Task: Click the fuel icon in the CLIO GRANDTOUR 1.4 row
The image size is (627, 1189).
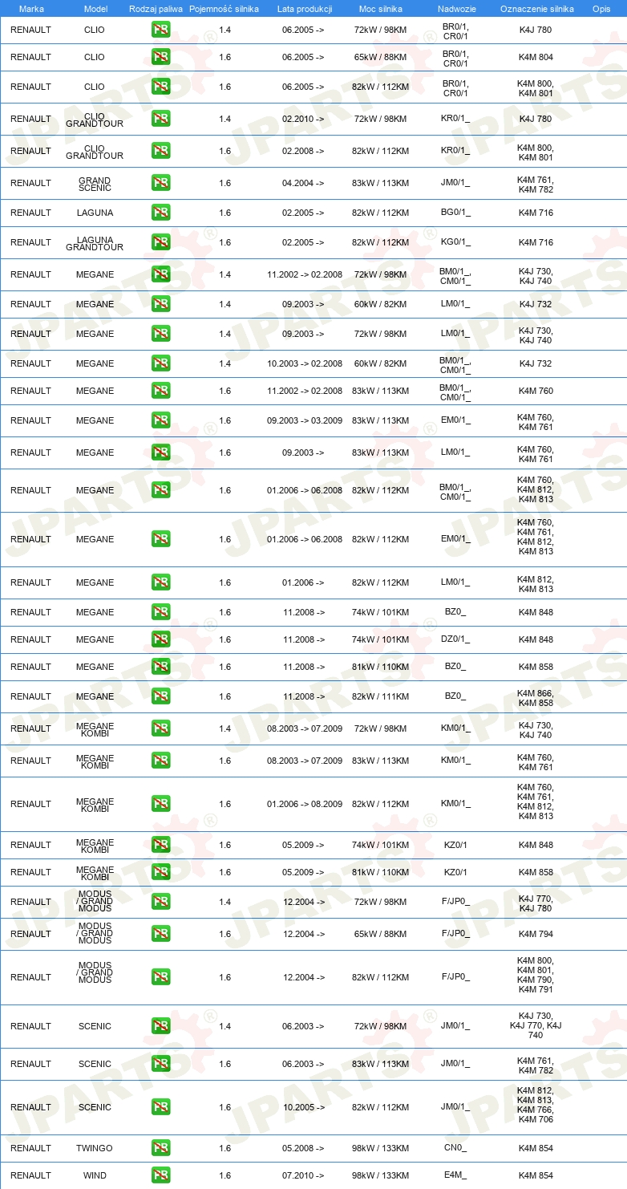Action: click(x=160, y=119)
